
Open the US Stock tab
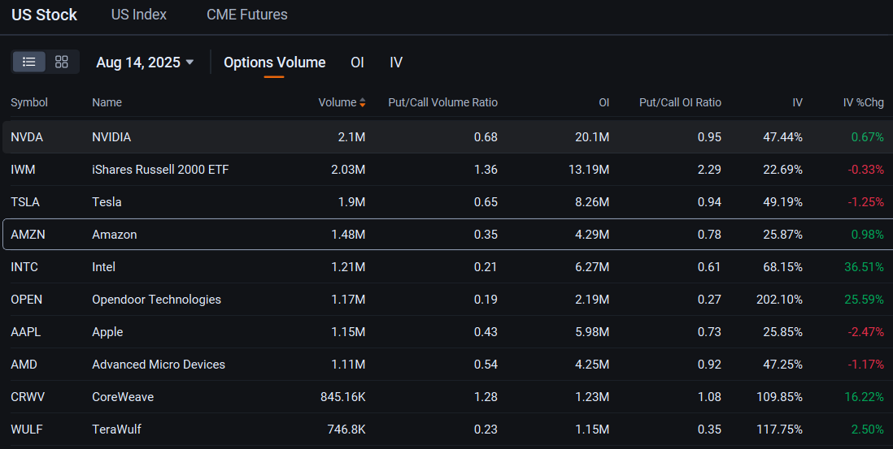[45, 15]
